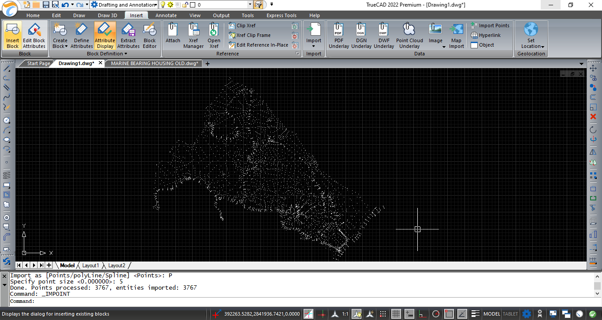Screen dimensions: 602x320
Task: Click the Import Points tool
Action: tap(490, 25)
